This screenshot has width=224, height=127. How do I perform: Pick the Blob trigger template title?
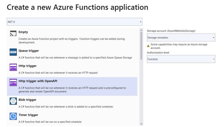click(27, 100)
